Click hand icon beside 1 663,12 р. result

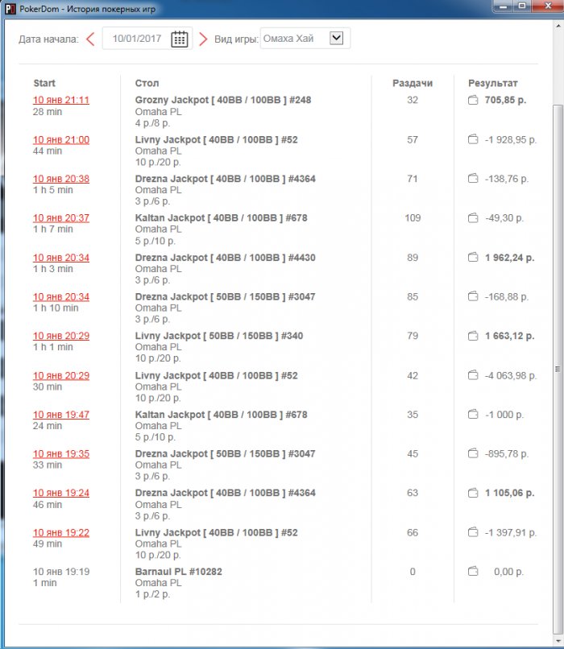474,337
